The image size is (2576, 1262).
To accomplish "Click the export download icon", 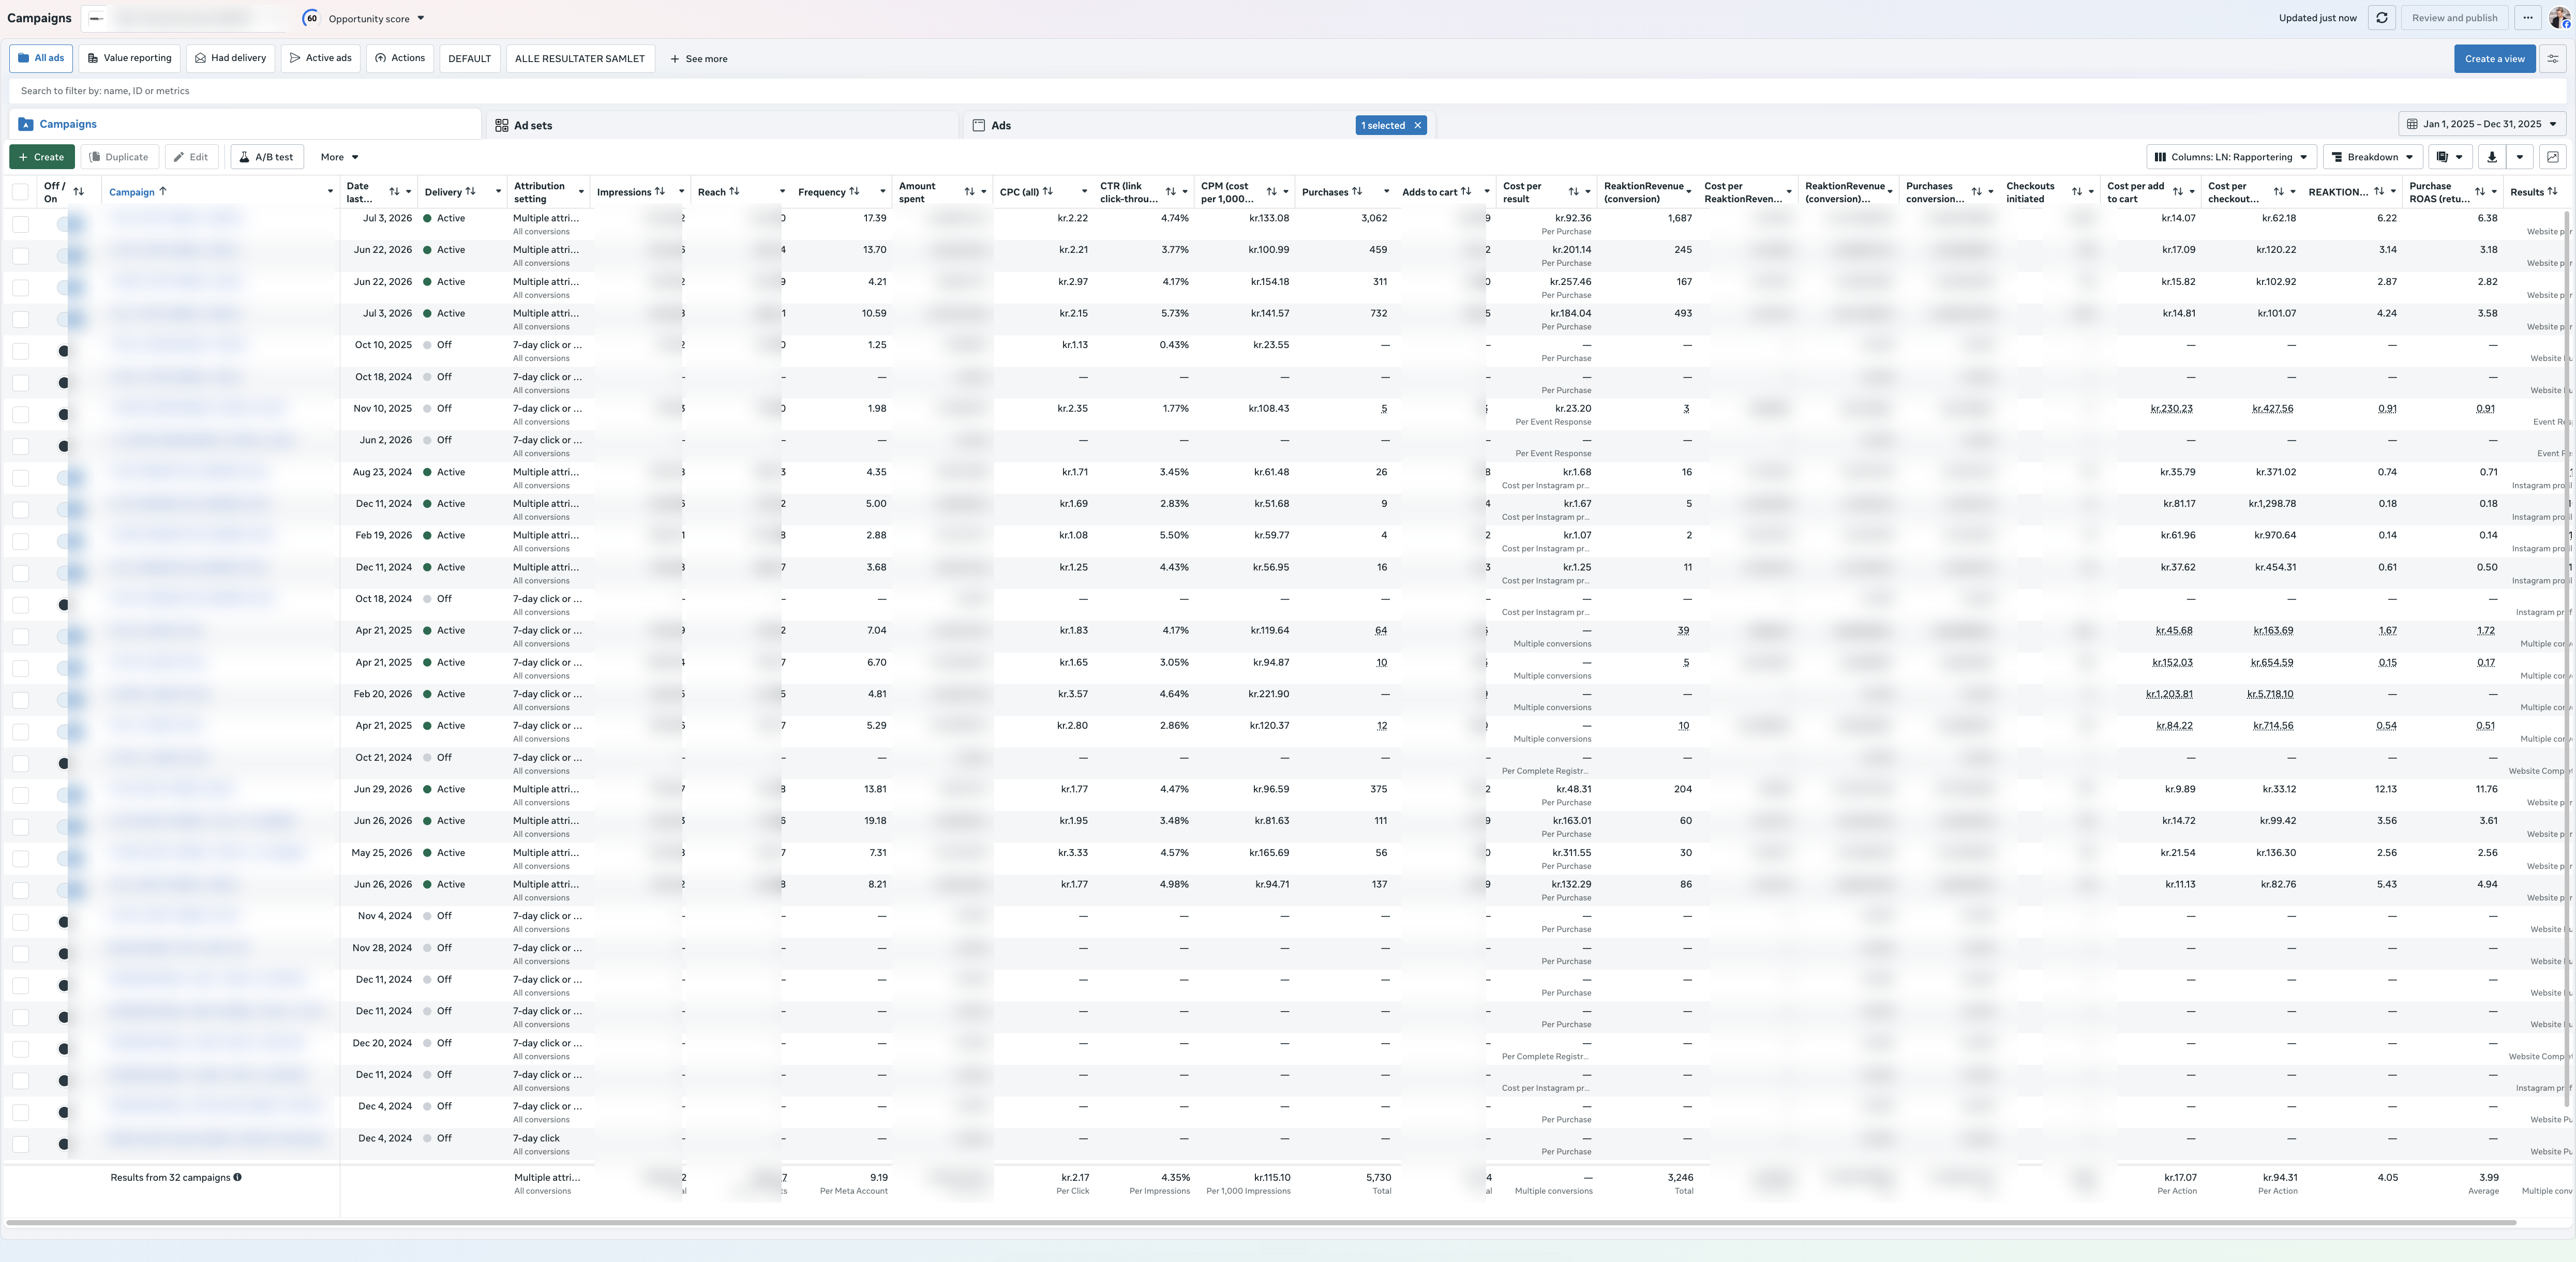I will (2492, 157).
